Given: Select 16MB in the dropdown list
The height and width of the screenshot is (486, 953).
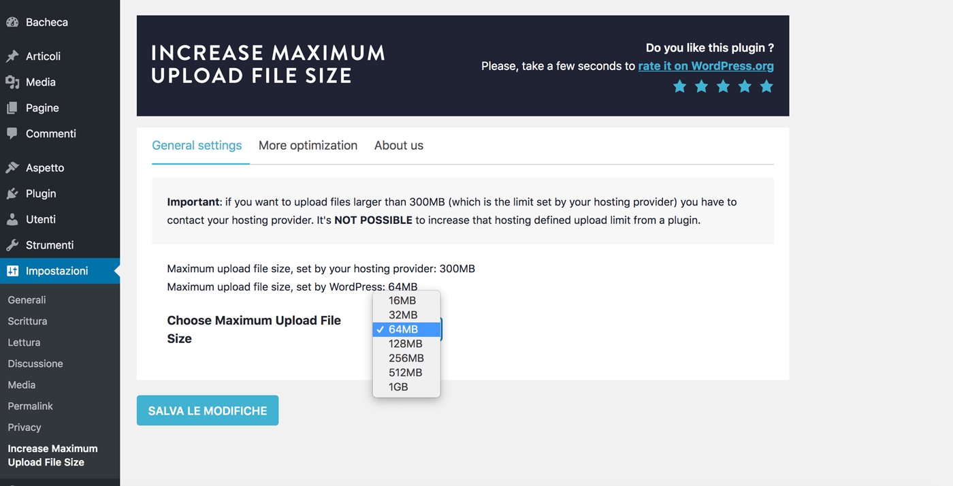Looking at the screenshot, I should point(406,301).
